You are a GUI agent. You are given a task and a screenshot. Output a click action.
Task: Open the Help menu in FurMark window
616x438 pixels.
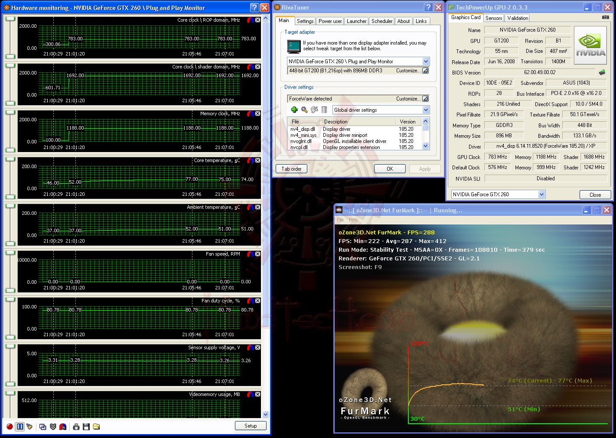coord(354,220)
